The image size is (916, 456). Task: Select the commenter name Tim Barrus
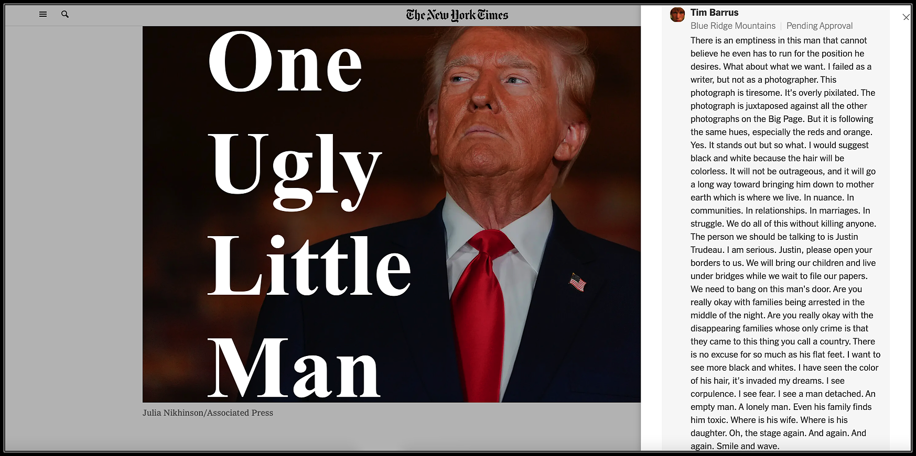tap(714, 13)
